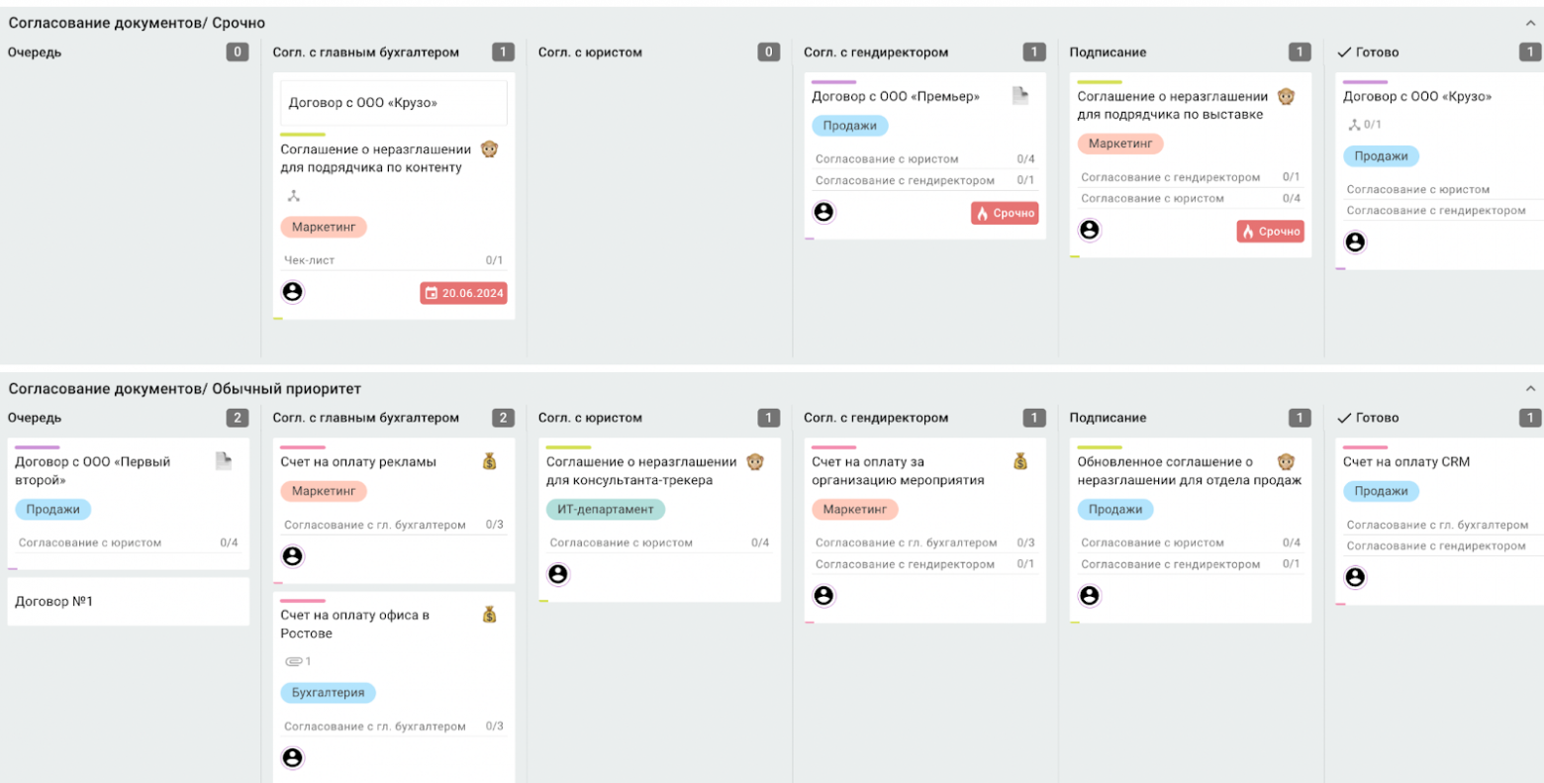Click "Срочно" fire badge on the "Премьер" card

1005,213
